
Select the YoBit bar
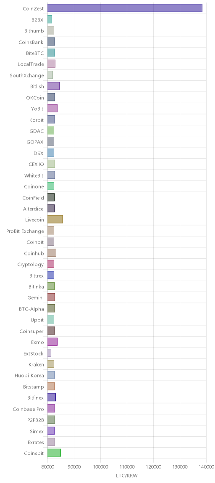pyautogui.click(x=52, y=108)
